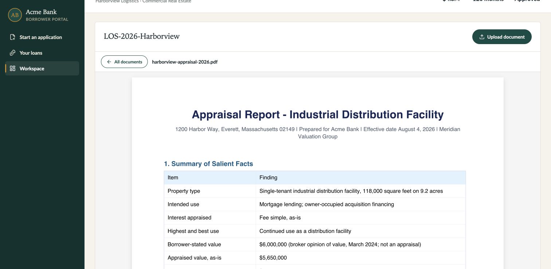
Task: Click the Appraised value, as-is label
Action: click(195, 258)
